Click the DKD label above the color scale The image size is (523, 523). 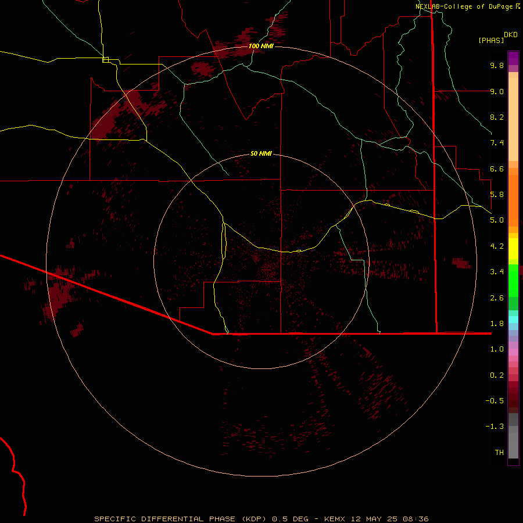coord(511,35)
